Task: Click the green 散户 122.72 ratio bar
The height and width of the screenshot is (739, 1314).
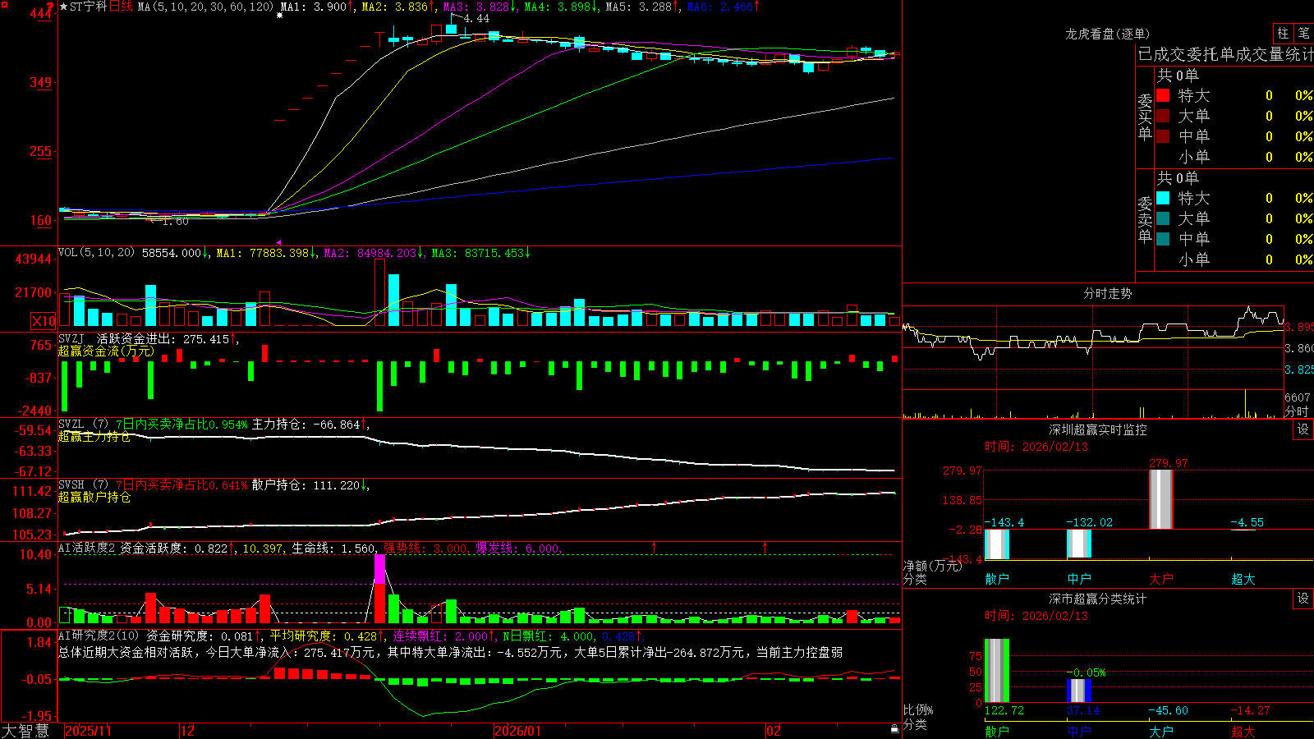Action: point(996,670)
